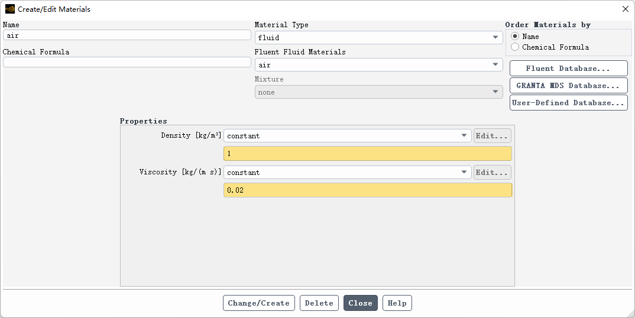Click the material Name input field

pyautogui.click(x=127, y=35)
